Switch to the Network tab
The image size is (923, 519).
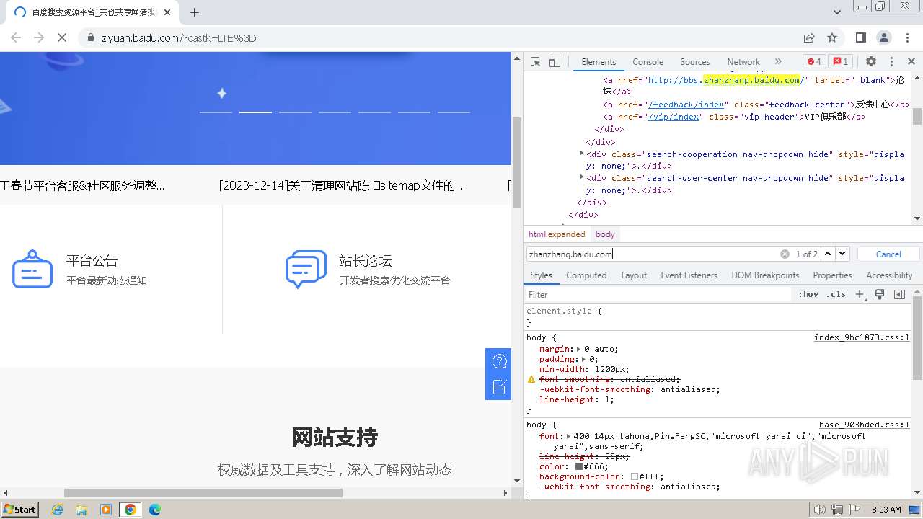[743, 62]
